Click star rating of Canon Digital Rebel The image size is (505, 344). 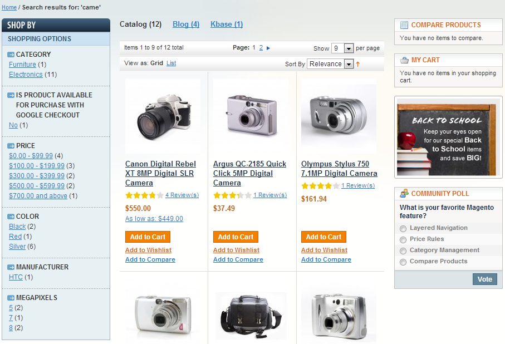pyautogui.click(x=144, y=195)
